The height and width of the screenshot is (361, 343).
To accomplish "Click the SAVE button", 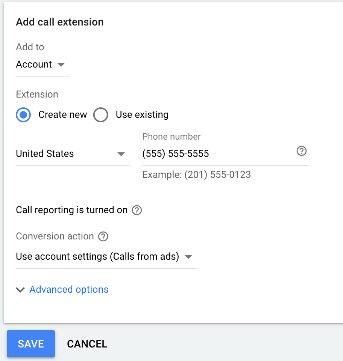I will (x=31, y=344).
